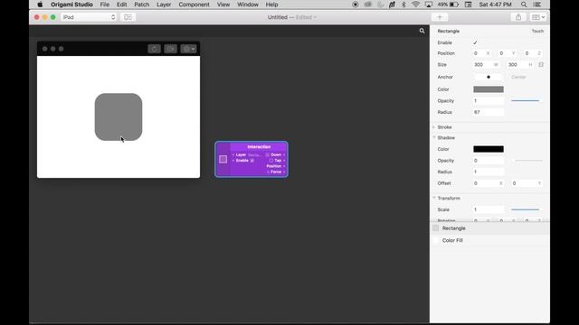The image size is (579, 325).
Task: Adjust the Shadow Opacity slider
Action: (527, 161)
